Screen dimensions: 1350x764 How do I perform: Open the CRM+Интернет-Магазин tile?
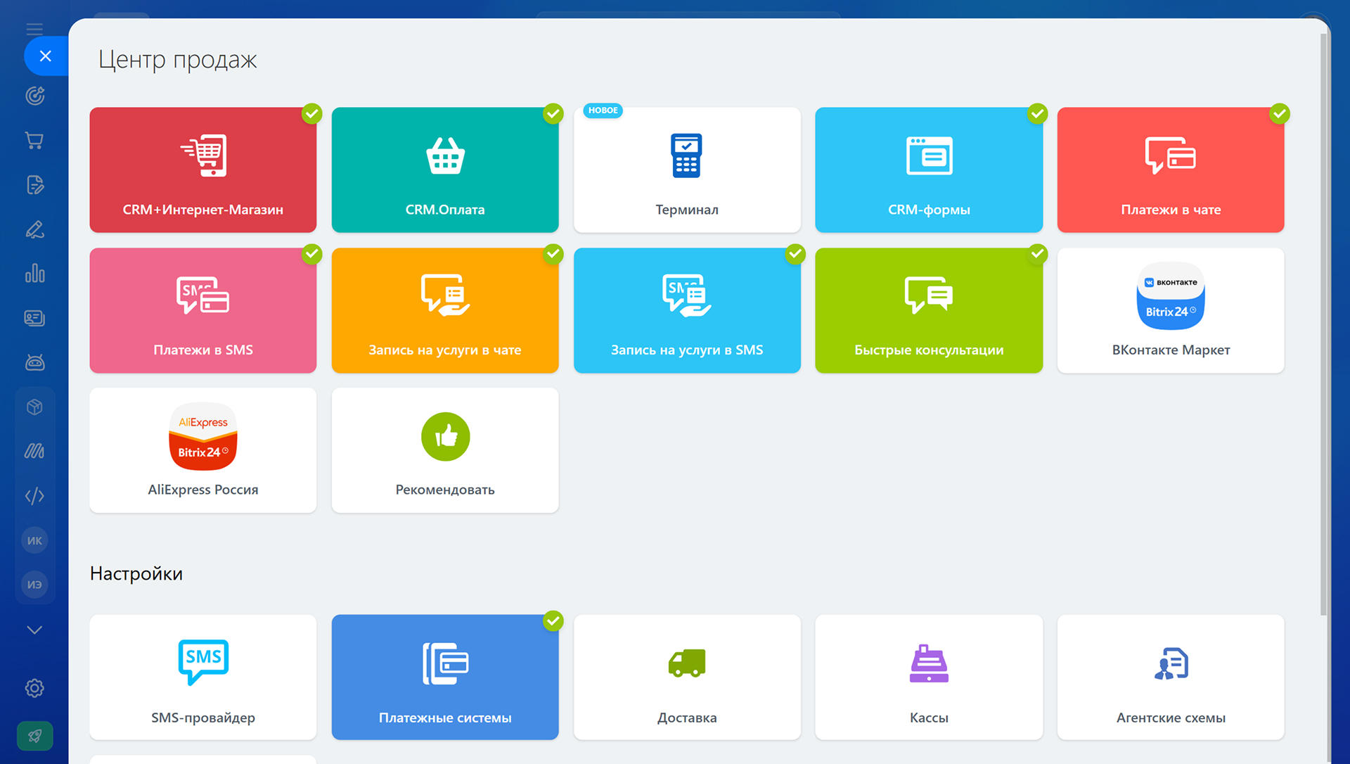point(203,170)
